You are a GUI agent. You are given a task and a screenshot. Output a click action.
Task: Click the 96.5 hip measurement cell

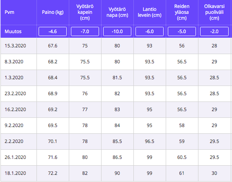[x=150, y=141]
